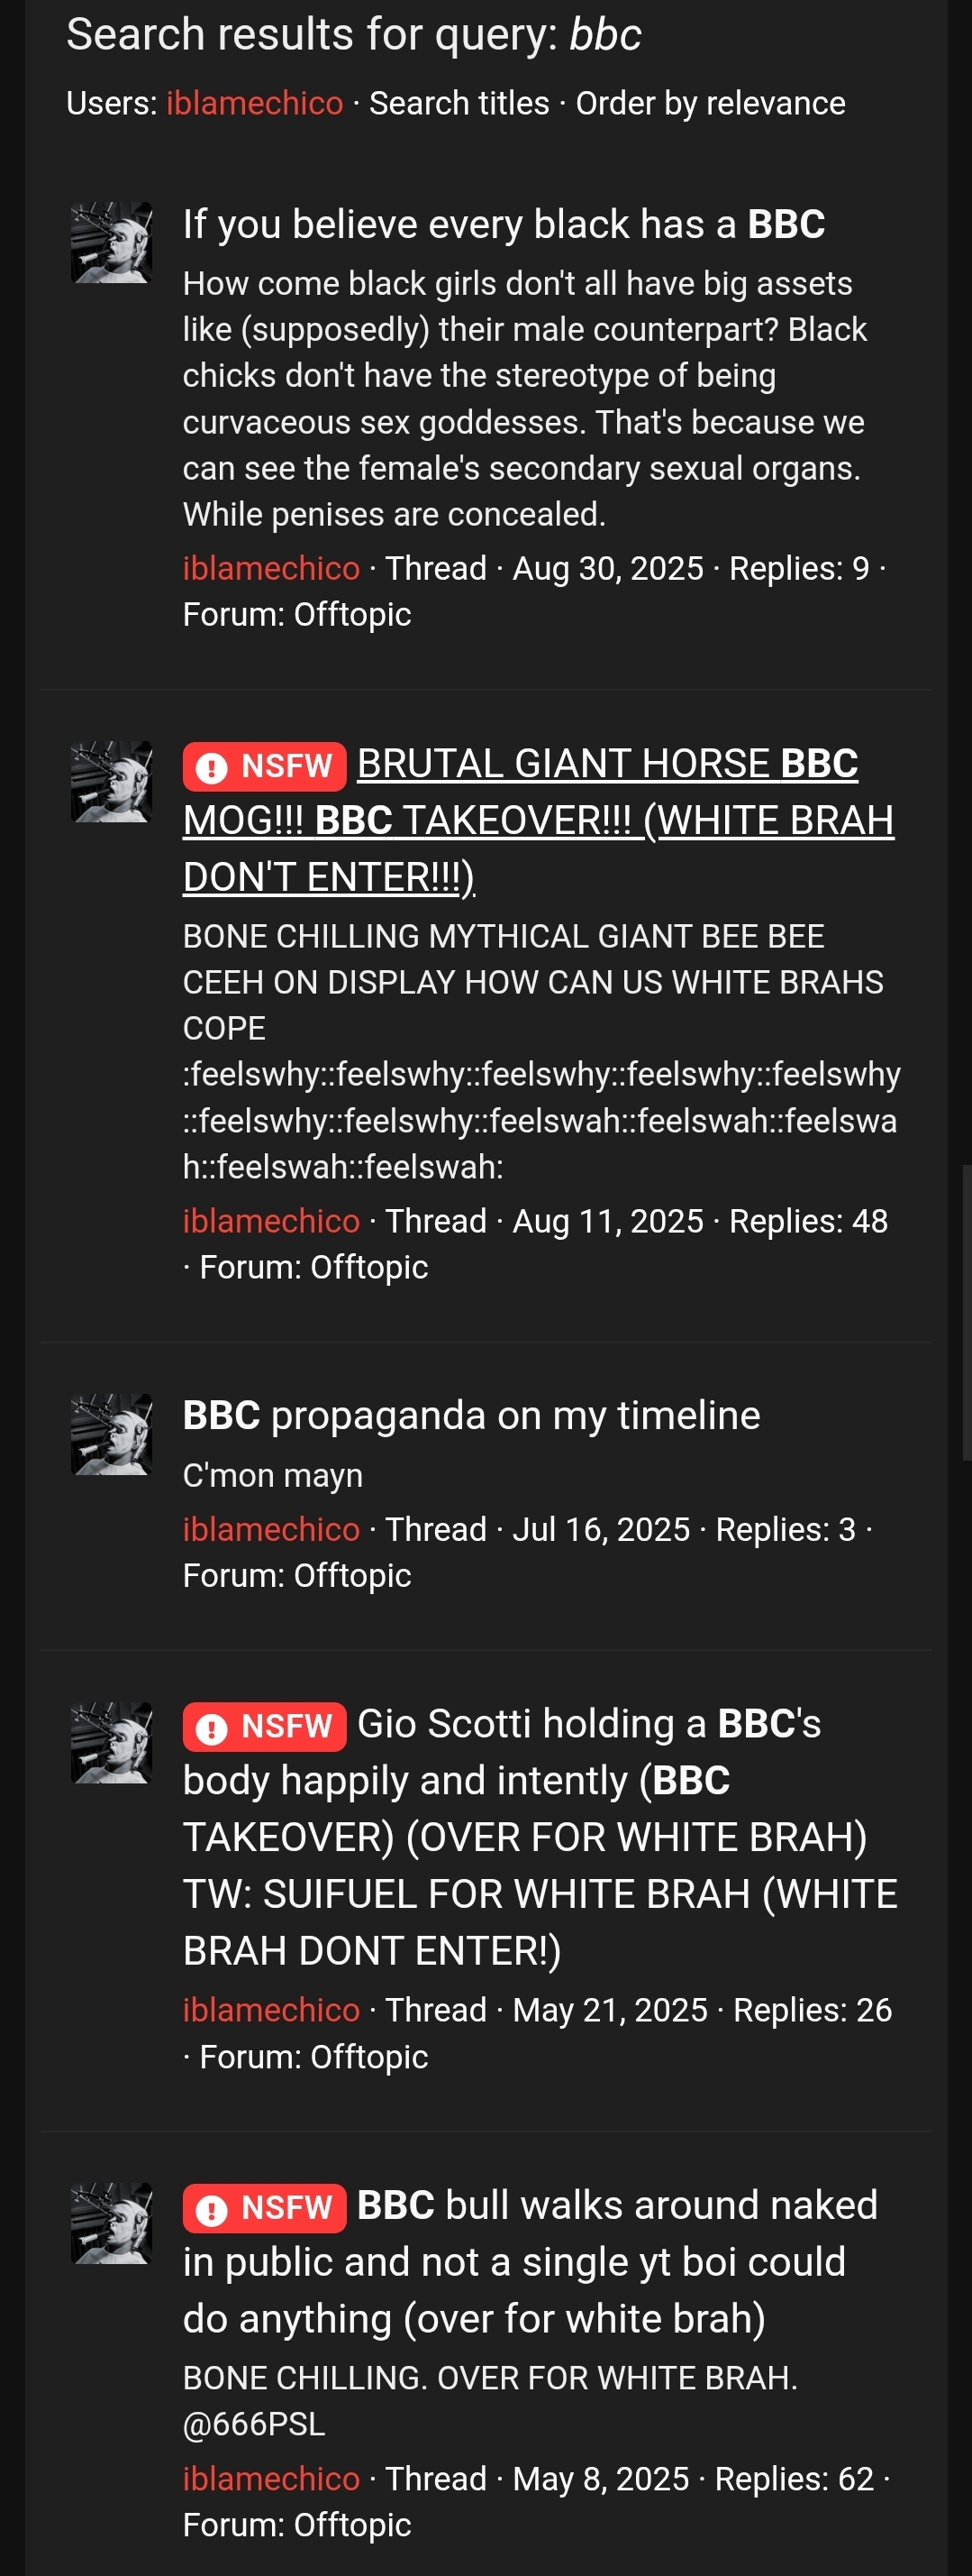972x2576 pixels.
Task: Open avatar of the Aug 30, 2025 thread
Action: (x=111, y=242)
